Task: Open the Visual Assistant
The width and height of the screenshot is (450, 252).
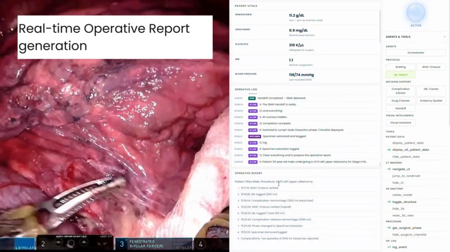Action: (x=400, y=123)
